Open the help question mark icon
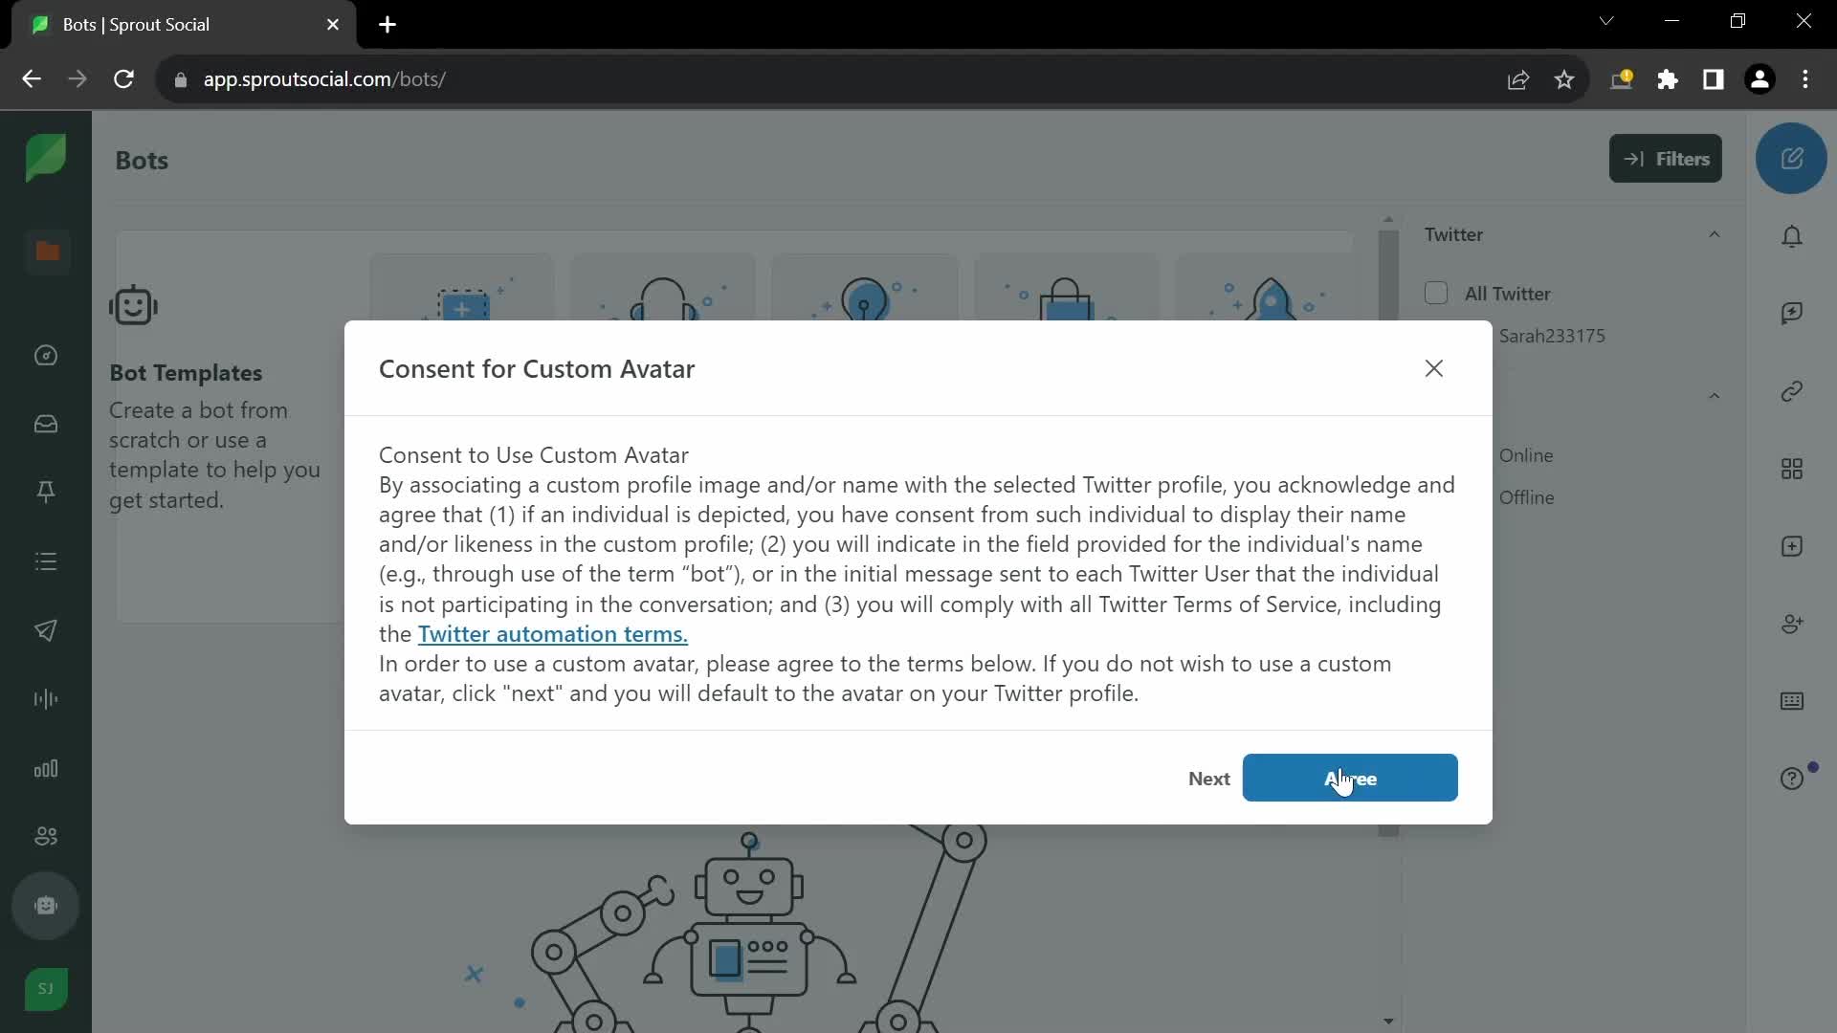 click(x=1791, y=779)
